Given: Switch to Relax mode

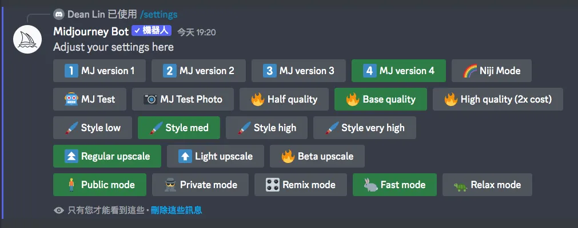Looking at the screenshot, I should [x=487, y=185].
